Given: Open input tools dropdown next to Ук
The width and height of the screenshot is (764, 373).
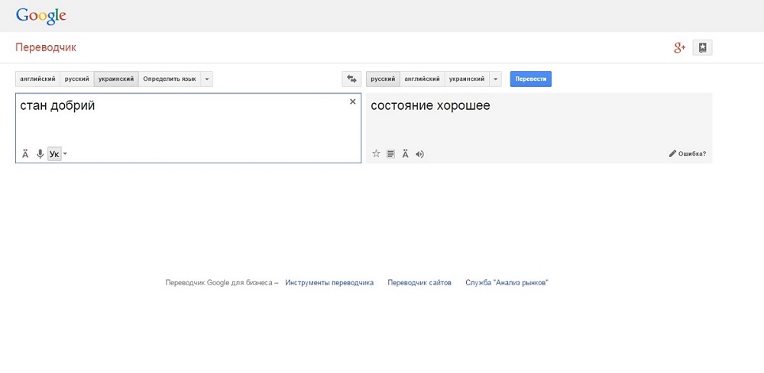Looking at the screenshot, I should click(x=66, y=154).
